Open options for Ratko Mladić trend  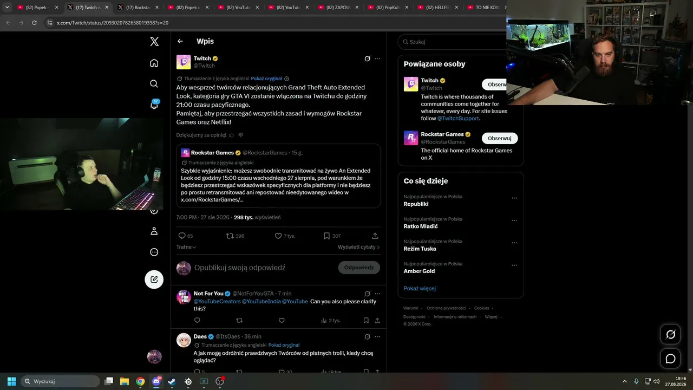click(514, 220)
